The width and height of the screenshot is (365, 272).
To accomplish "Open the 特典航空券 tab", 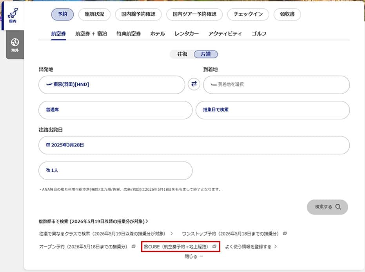I will [x=129, y=34].
